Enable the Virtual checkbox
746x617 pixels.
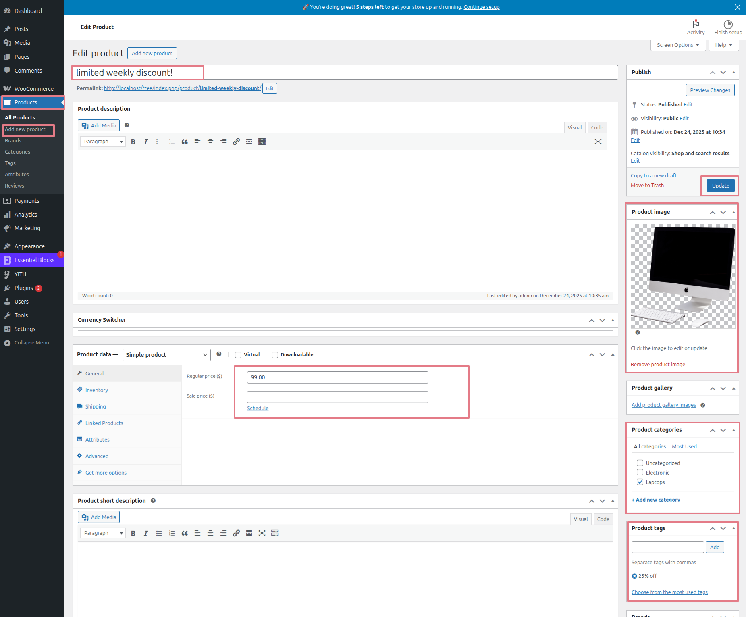pyautogui.click(x=238, y=355)
